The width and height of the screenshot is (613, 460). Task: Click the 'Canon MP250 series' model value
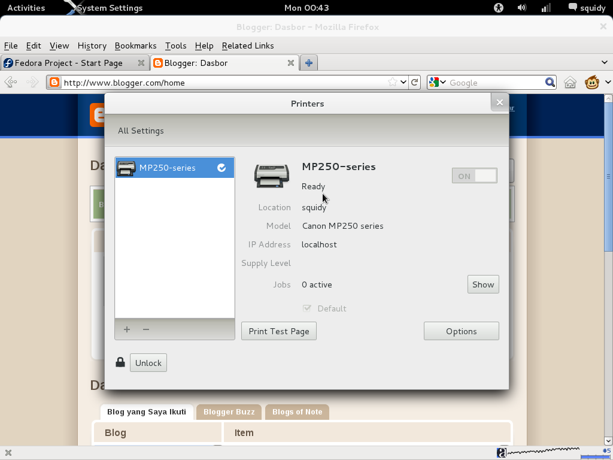(342, 226)
